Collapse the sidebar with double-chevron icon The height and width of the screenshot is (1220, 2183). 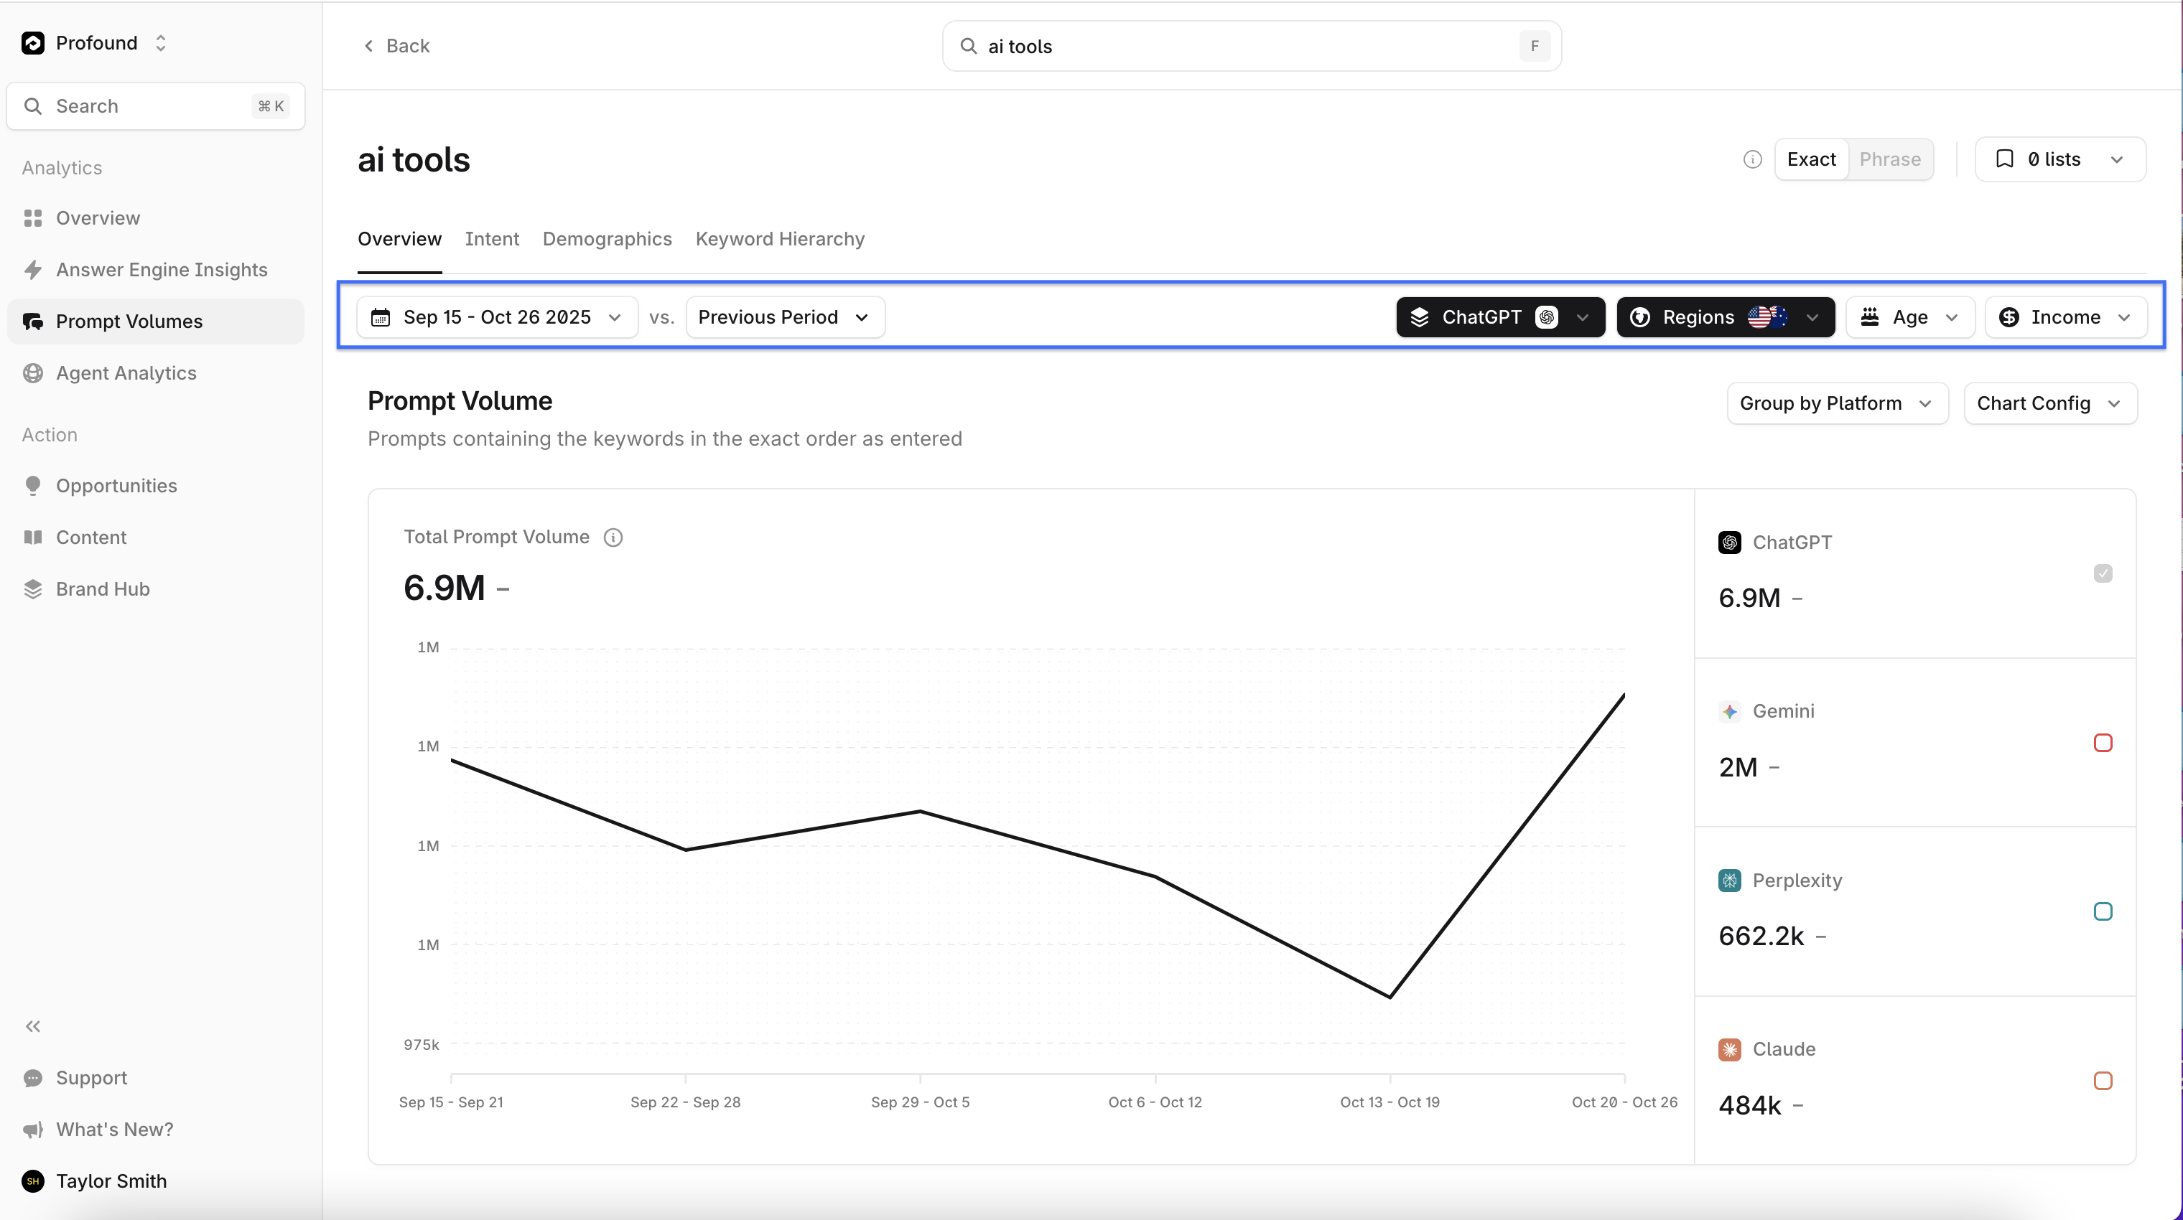pos(33,1026)
